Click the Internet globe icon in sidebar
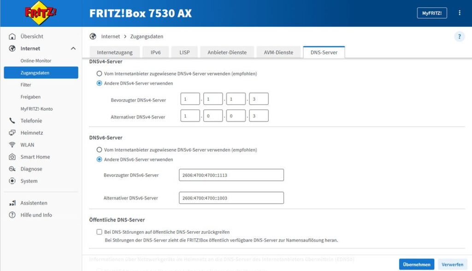 pyautogui.click(x=12, y=48)
